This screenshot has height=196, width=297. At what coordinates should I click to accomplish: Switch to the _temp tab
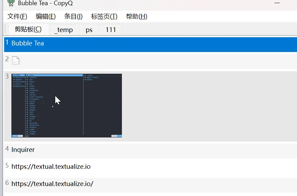click(x=64, y=30)
